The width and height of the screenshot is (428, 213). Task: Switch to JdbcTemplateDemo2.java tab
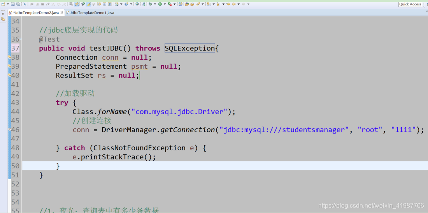[x=36, y=13]
